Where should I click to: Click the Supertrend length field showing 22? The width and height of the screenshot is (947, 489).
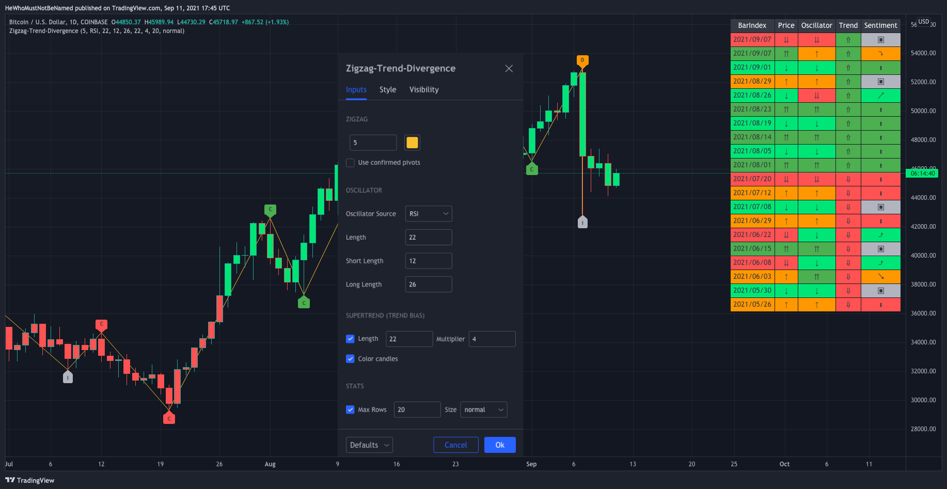409,339
